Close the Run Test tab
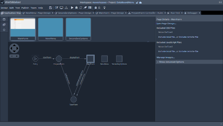 pos(182,13)
